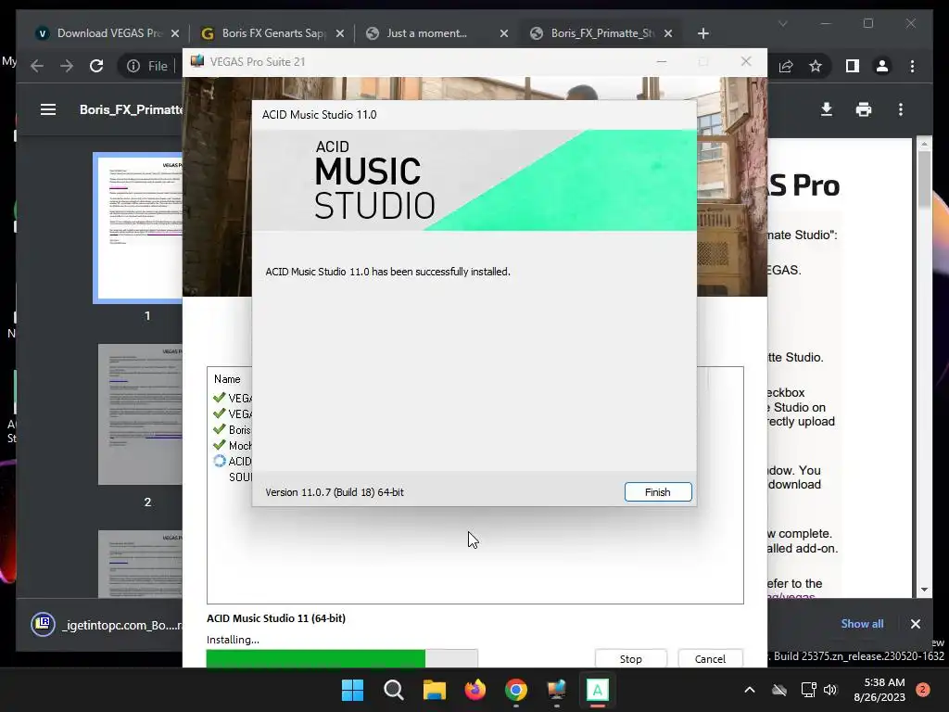Close the downloads bar
Viewport: 949px width, 712px height.
915,624
